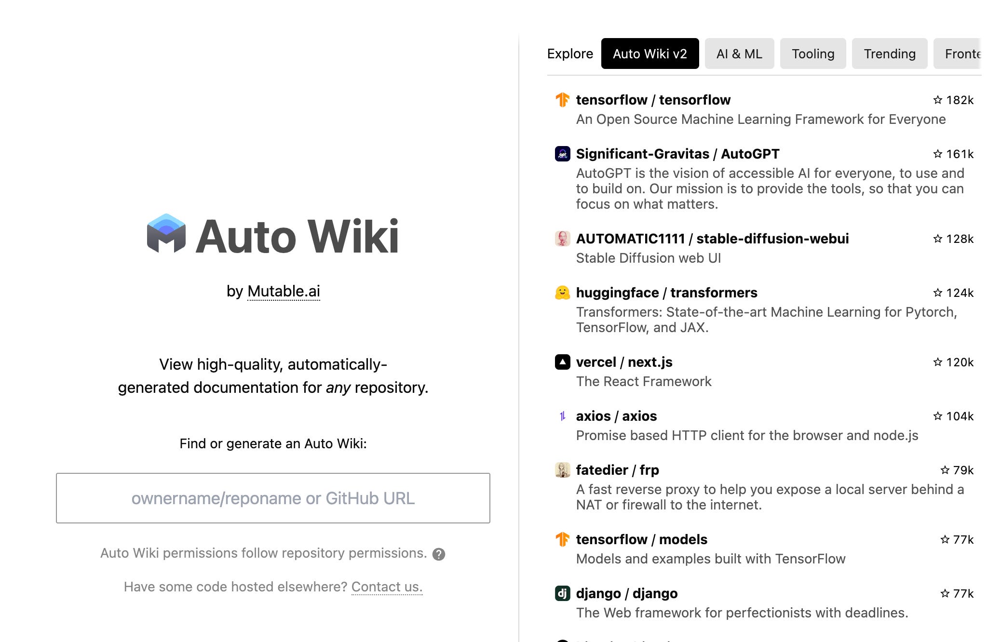Click the star count on Significant-Gravitas/AutoGPT

click(x=953, y=154)
